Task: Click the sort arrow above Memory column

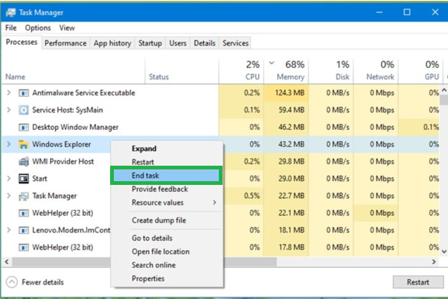Action: (x=271, y=62)
